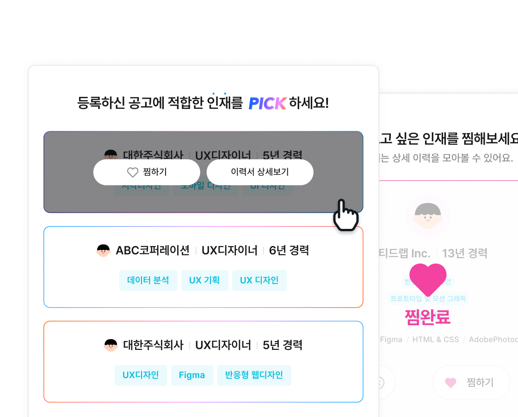Toggle the 찜하기 button with pink heart
Viewport: 518px width, 417px height.
pyautogui.click(x=471, y=383)
